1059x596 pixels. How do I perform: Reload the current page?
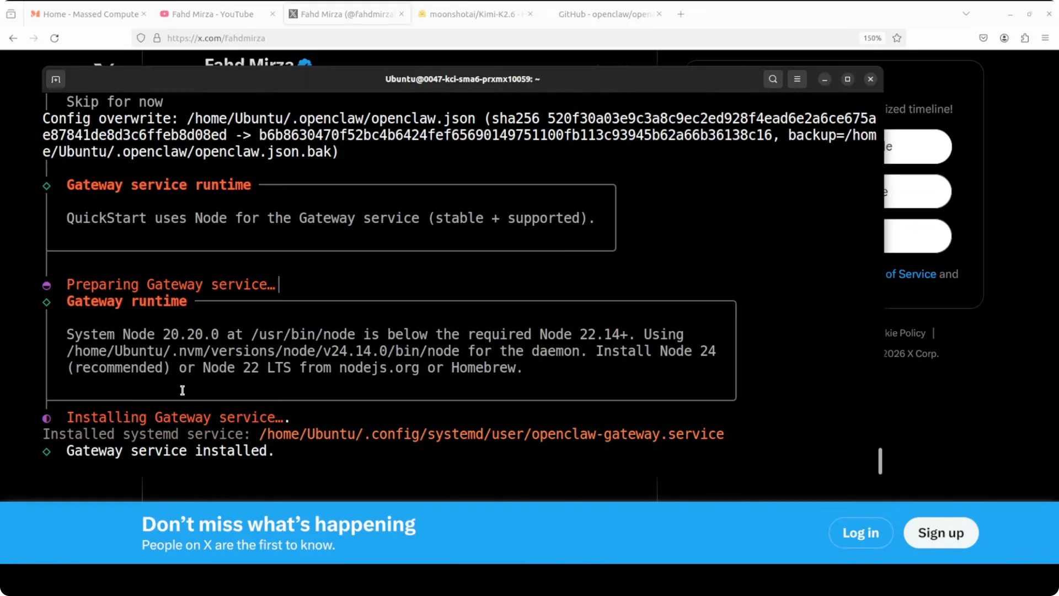pos(55,38)
